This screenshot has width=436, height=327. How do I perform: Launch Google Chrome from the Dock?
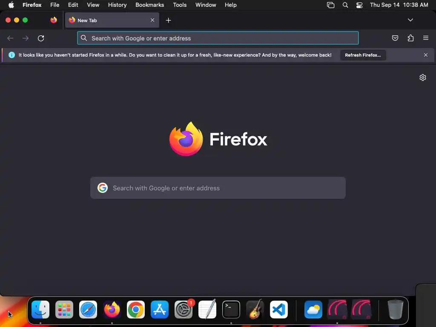click(x=136, y=310)
